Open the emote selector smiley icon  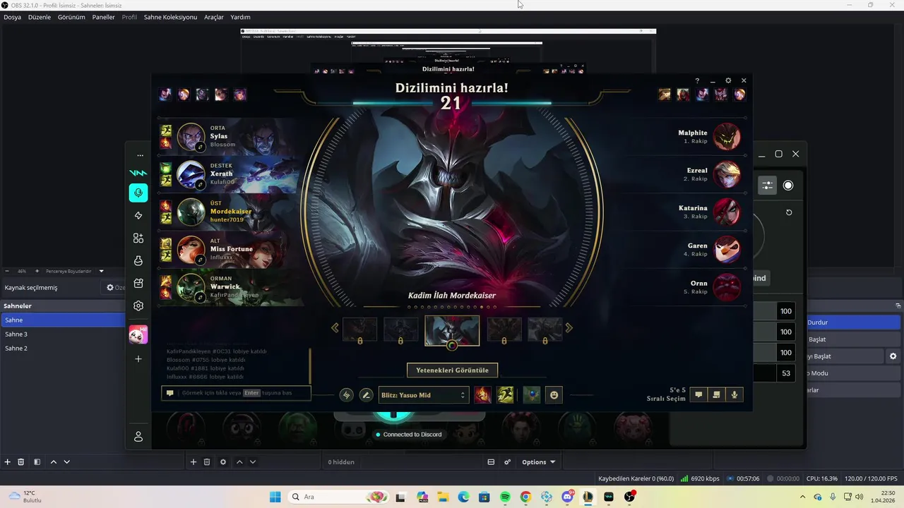click(554, 395)
